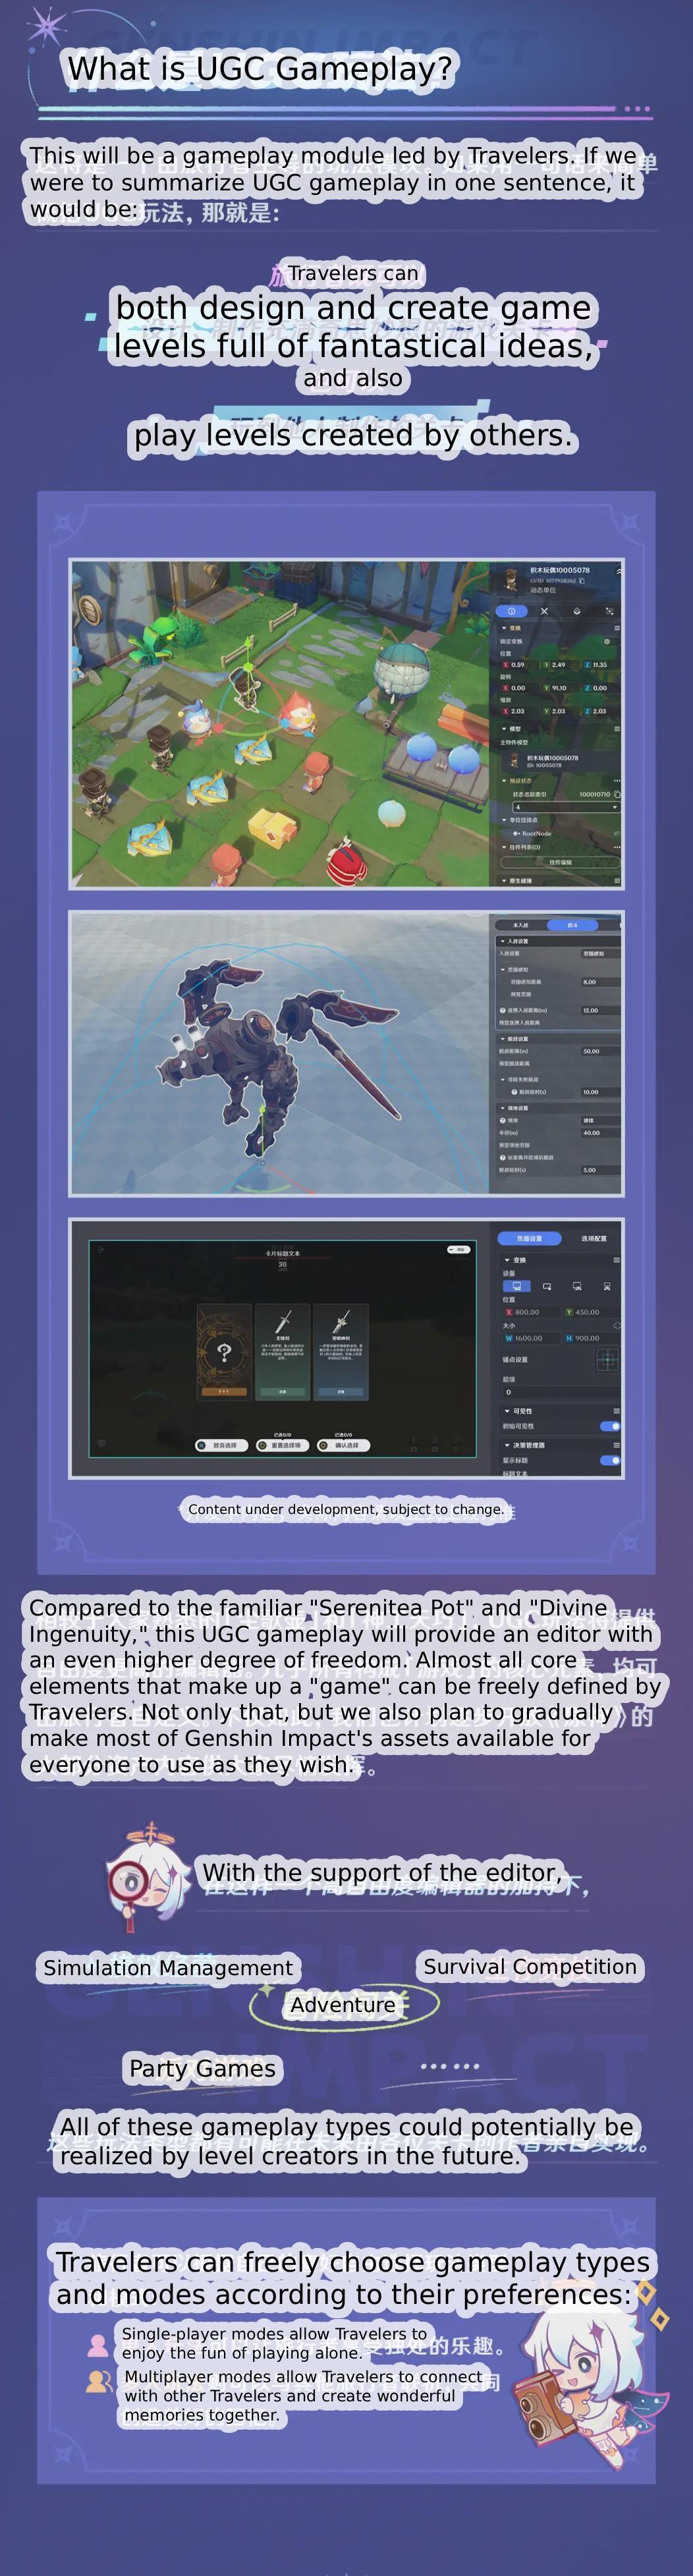The width and height of the screenshot is (693, 2576).
Task: Switch to the 战斗 tab
Action: (573, 925)
